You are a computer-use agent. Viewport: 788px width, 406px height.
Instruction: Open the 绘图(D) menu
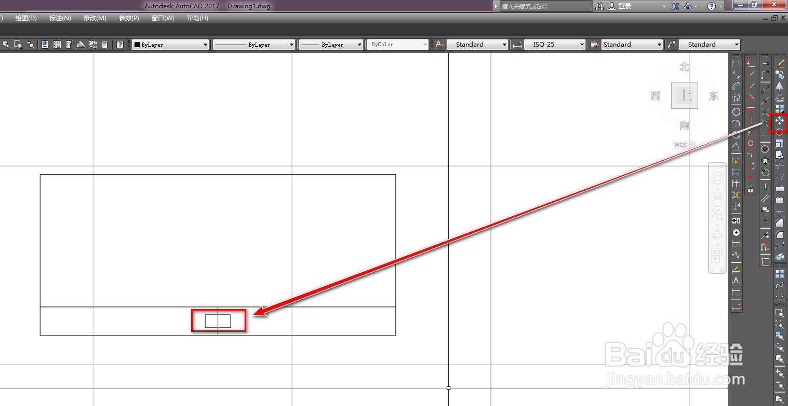click(26, 18)
